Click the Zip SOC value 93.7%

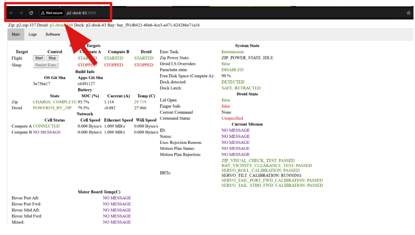coord(83,102)
